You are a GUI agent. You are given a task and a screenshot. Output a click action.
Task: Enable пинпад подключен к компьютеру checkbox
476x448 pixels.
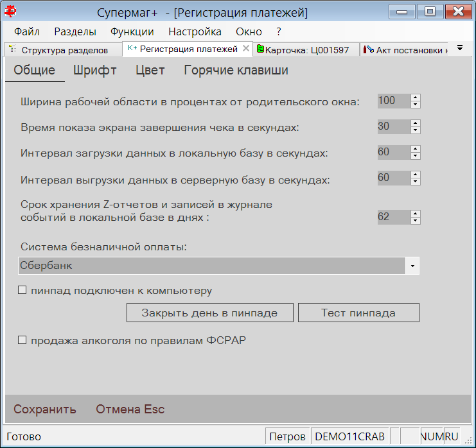22,290
